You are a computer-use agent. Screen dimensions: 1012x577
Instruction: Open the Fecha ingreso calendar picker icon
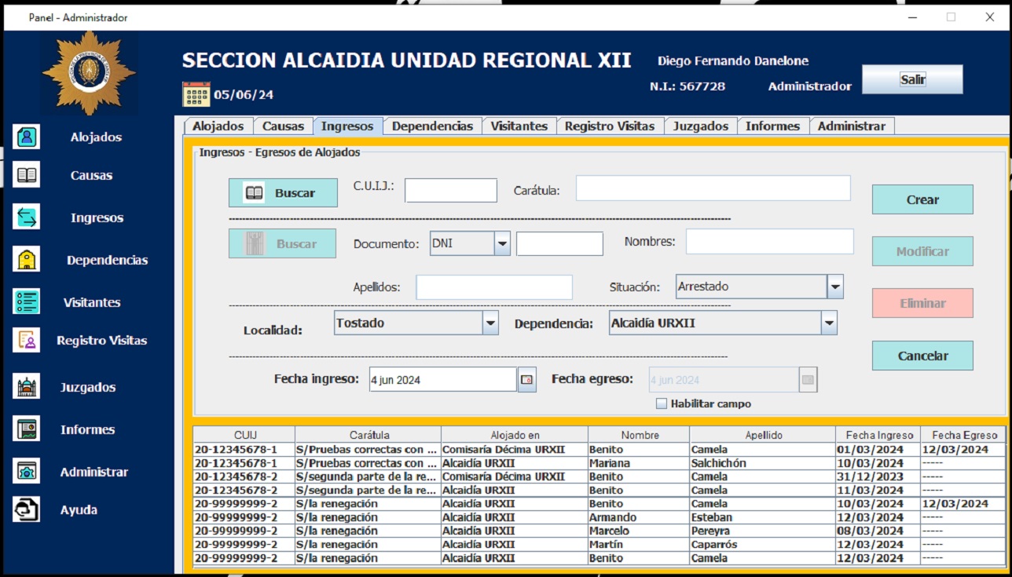[x=527, y=380]
